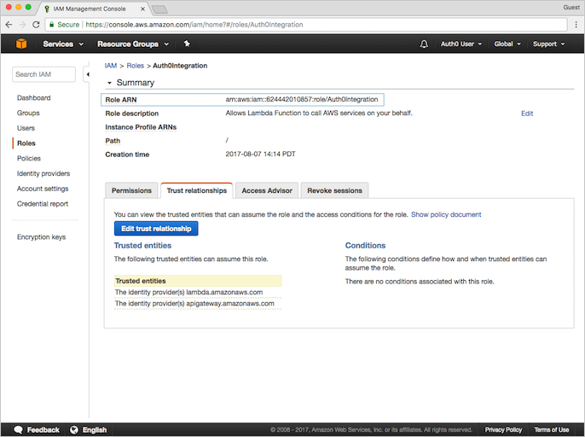Image resolution: width=585 pixels, height=437 pixels.
Task: Open the AWS console home cube icon
Action: click(x=21, y=44)
